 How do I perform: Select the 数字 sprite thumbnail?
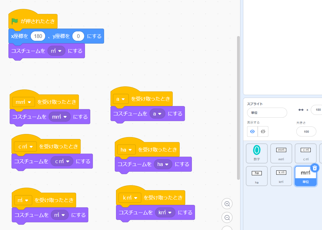pyautogui.click(x=257, y=153)
